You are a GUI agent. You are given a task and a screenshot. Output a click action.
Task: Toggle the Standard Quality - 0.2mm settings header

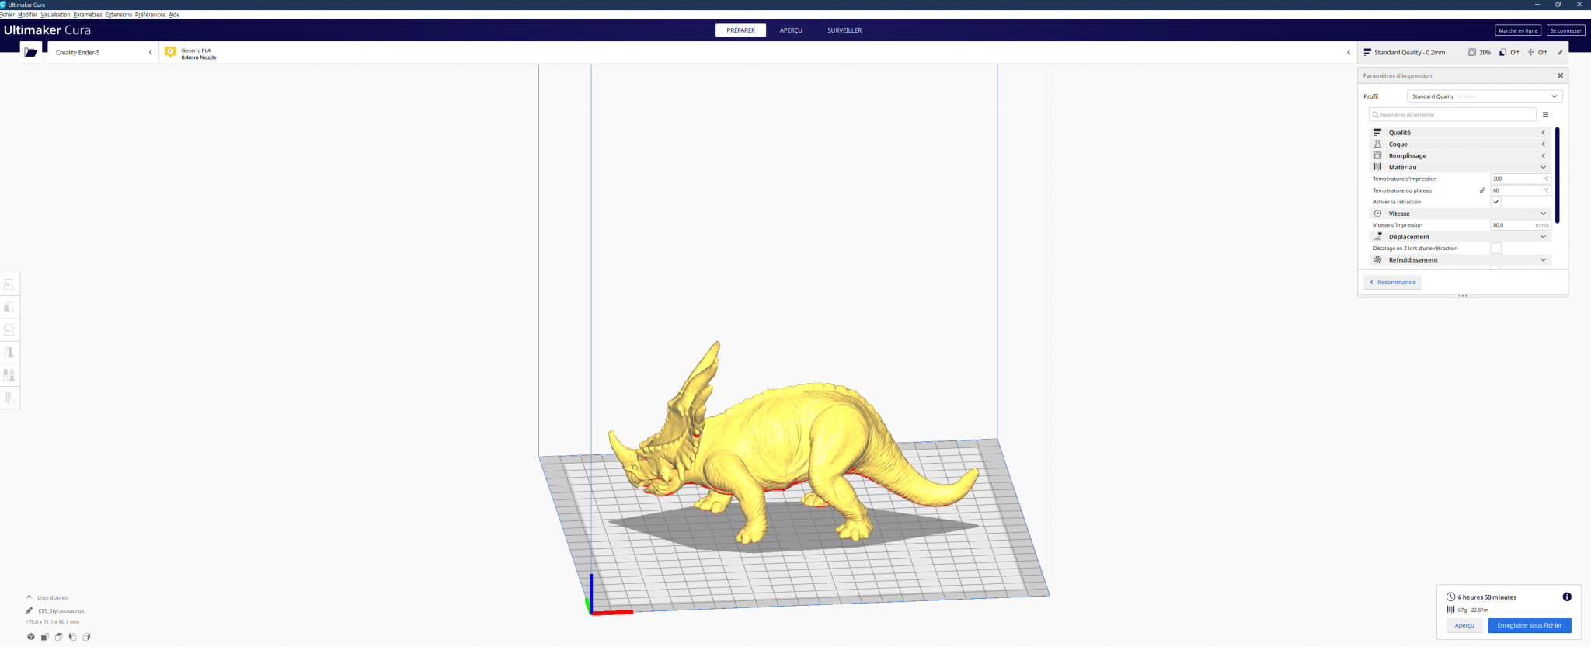tap(1463, 53)
